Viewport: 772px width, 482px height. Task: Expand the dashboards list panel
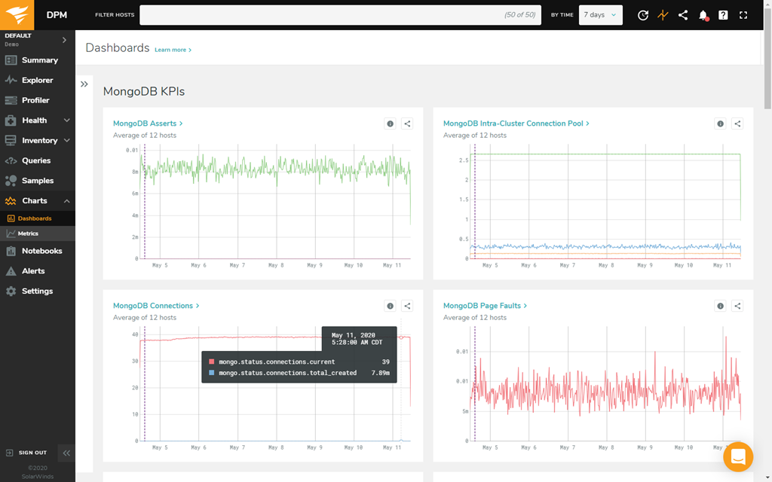84,84
